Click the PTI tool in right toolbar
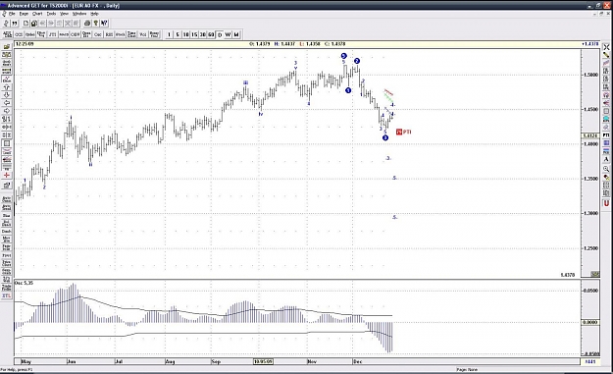The height and width of the screenshot is (374, 613). [x=606, y=134]
